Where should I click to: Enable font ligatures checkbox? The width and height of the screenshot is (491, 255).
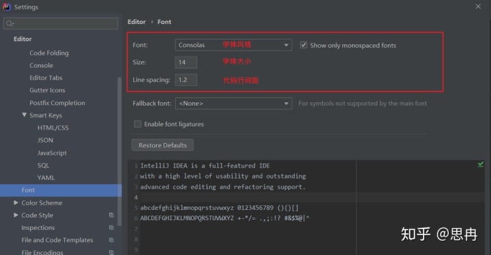pos(138,124)
